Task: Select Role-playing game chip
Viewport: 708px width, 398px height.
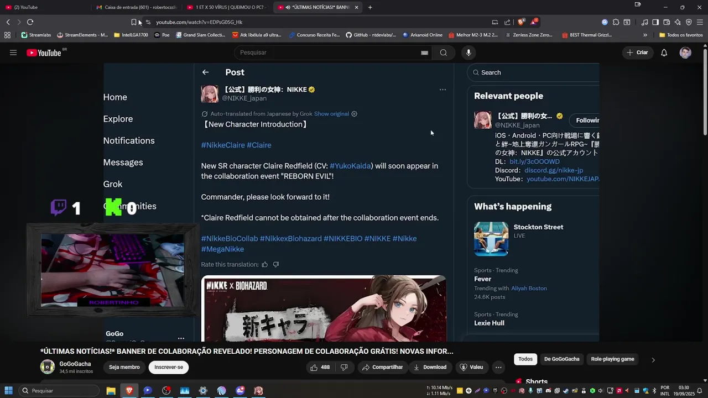Action: click(612, 359)
